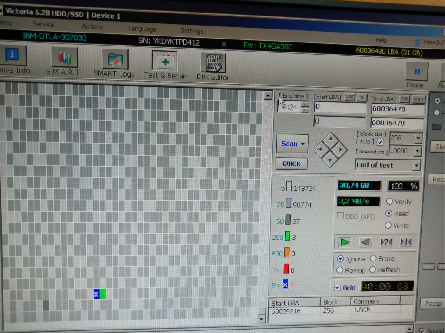This screenshot has width=445, height=333.
Task: Expand the block size dropdown
Action: (418, 138)
